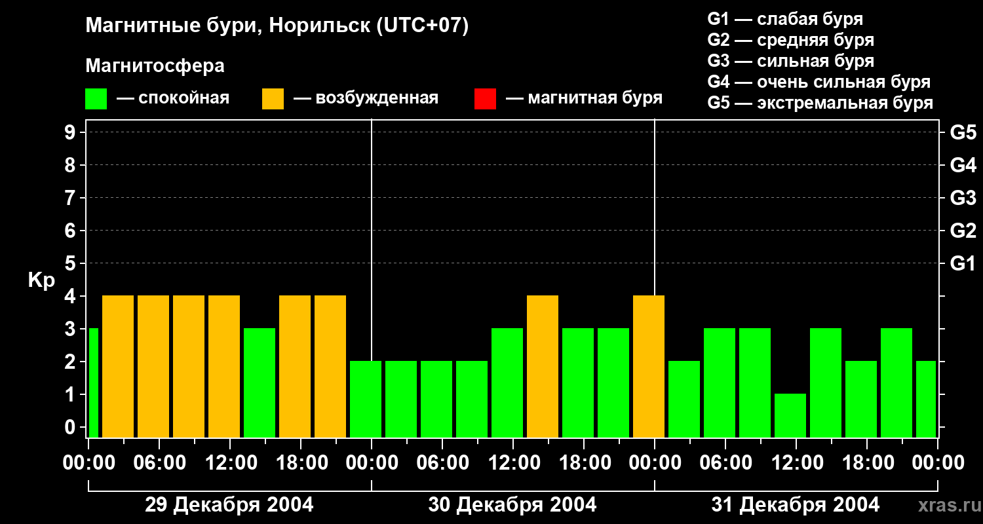Click the 'G5 — экстремальная буря' line

pyautogui.click(x=820, y=103)
